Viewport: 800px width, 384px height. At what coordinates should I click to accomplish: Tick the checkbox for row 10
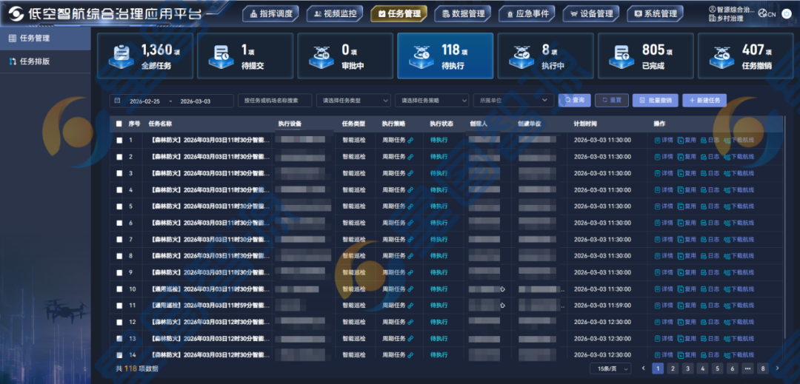pyautogui.click(x=119, y=289)
